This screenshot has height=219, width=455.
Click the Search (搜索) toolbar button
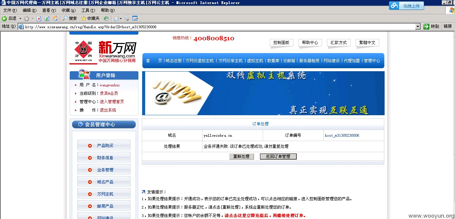70,18
